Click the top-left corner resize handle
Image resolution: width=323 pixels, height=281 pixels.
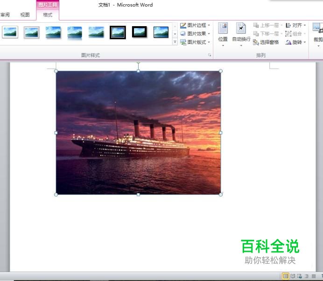(x=56, y=71)
